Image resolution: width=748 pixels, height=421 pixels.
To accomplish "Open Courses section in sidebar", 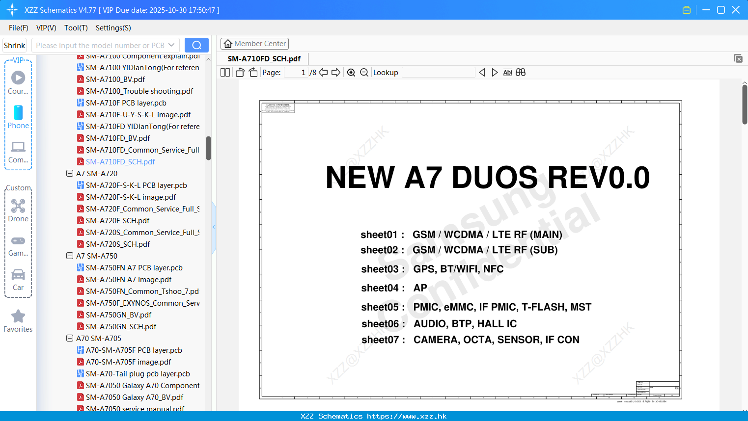I will coord(18,82).
